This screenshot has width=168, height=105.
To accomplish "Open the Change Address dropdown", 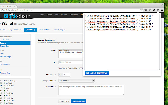I will 77,81.
